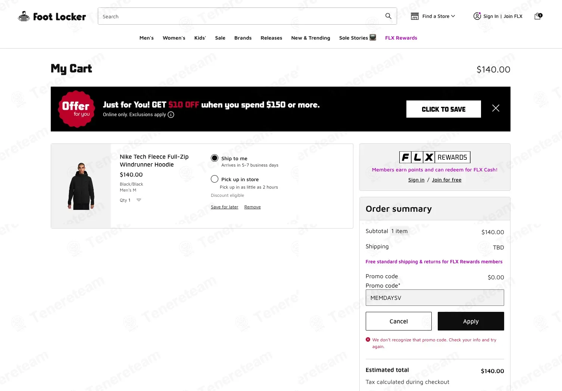Click the account profile icon

(477, 16)
